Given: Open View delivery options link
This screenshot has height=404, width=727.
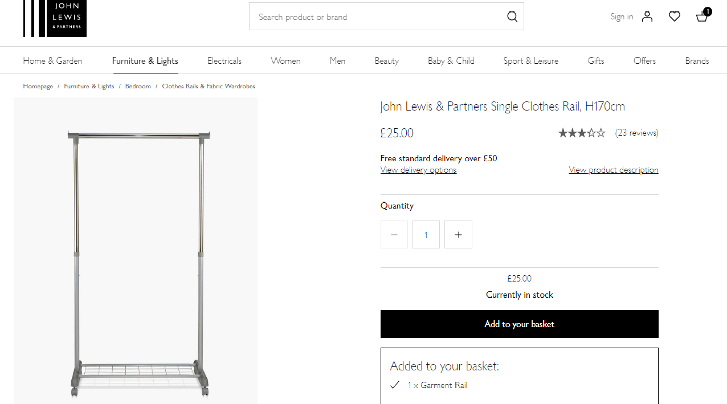Looking at the screenshot, I should pyautogui.click(x=418, y=170).
